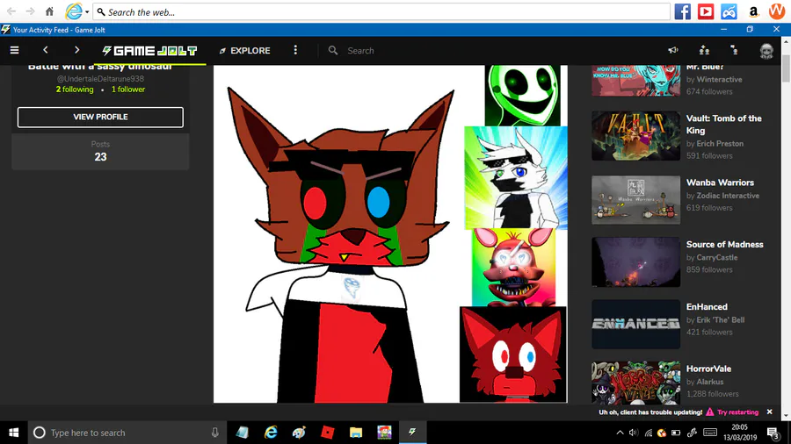Click the Source of Madness thumbnail
The height and width of the screenshot is (444, 791).
pyautogui.click(x=635, y=262)
